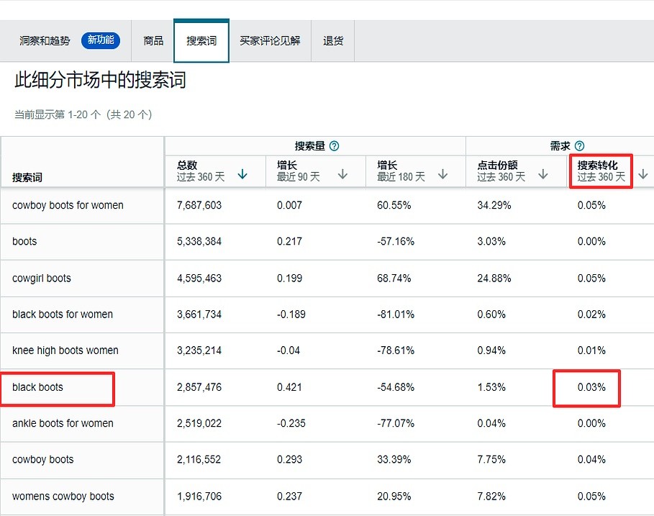Image resolution: width=654 pixels, height=516 pixels.
Task: Click the 'cowgirl boots' search term
Action: click(x=42, y=279)
